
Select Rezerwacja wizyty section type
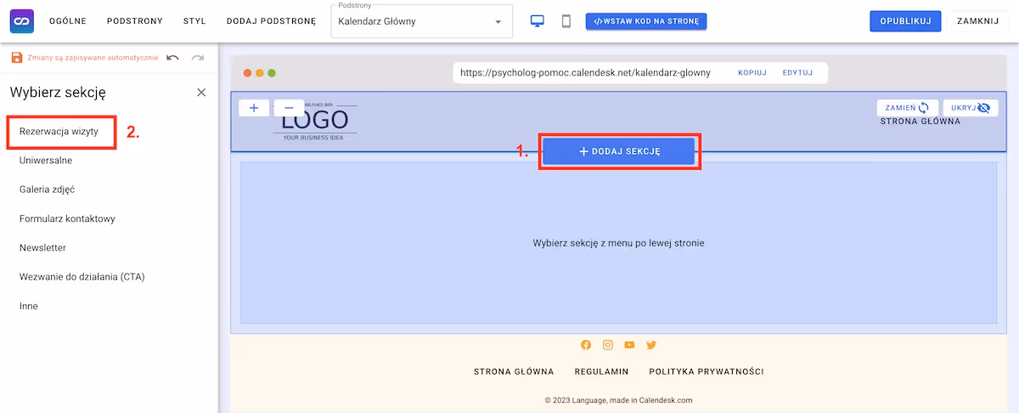tap(59, 132)
